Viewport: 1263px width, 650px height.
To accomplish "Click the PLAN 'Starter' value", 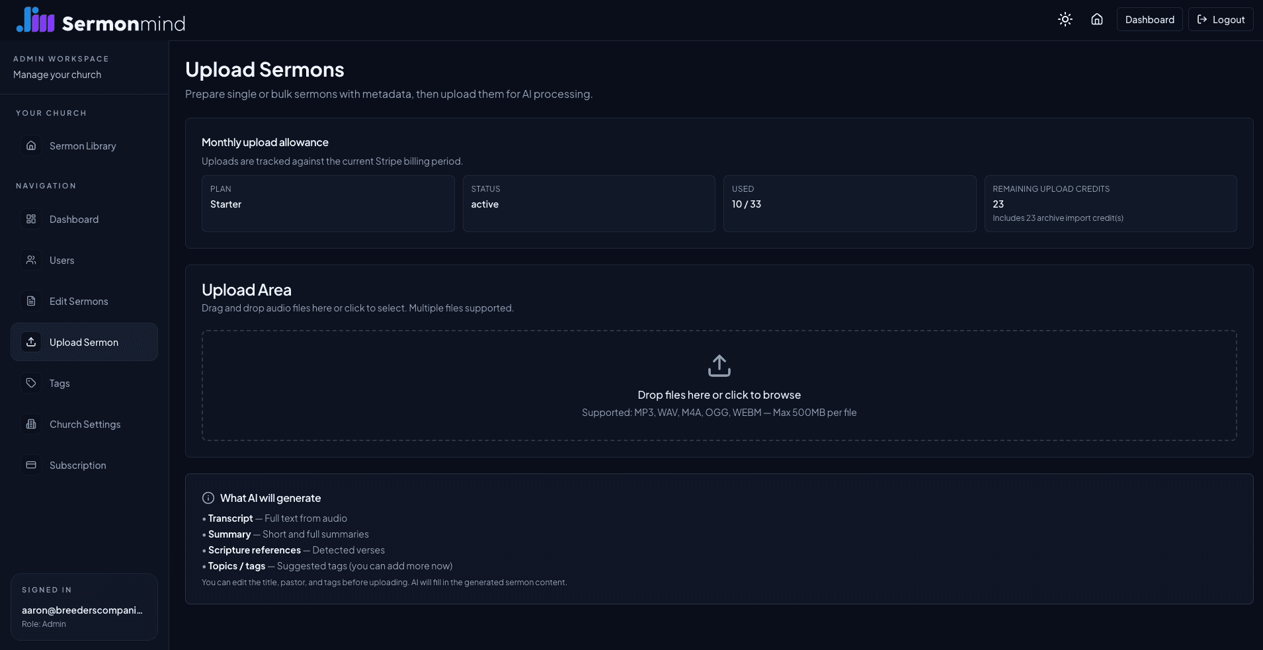I will click(225, 204).
